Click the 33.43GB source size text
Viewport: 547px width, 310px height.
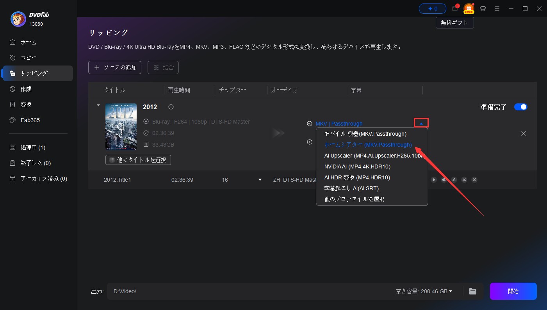163,145
